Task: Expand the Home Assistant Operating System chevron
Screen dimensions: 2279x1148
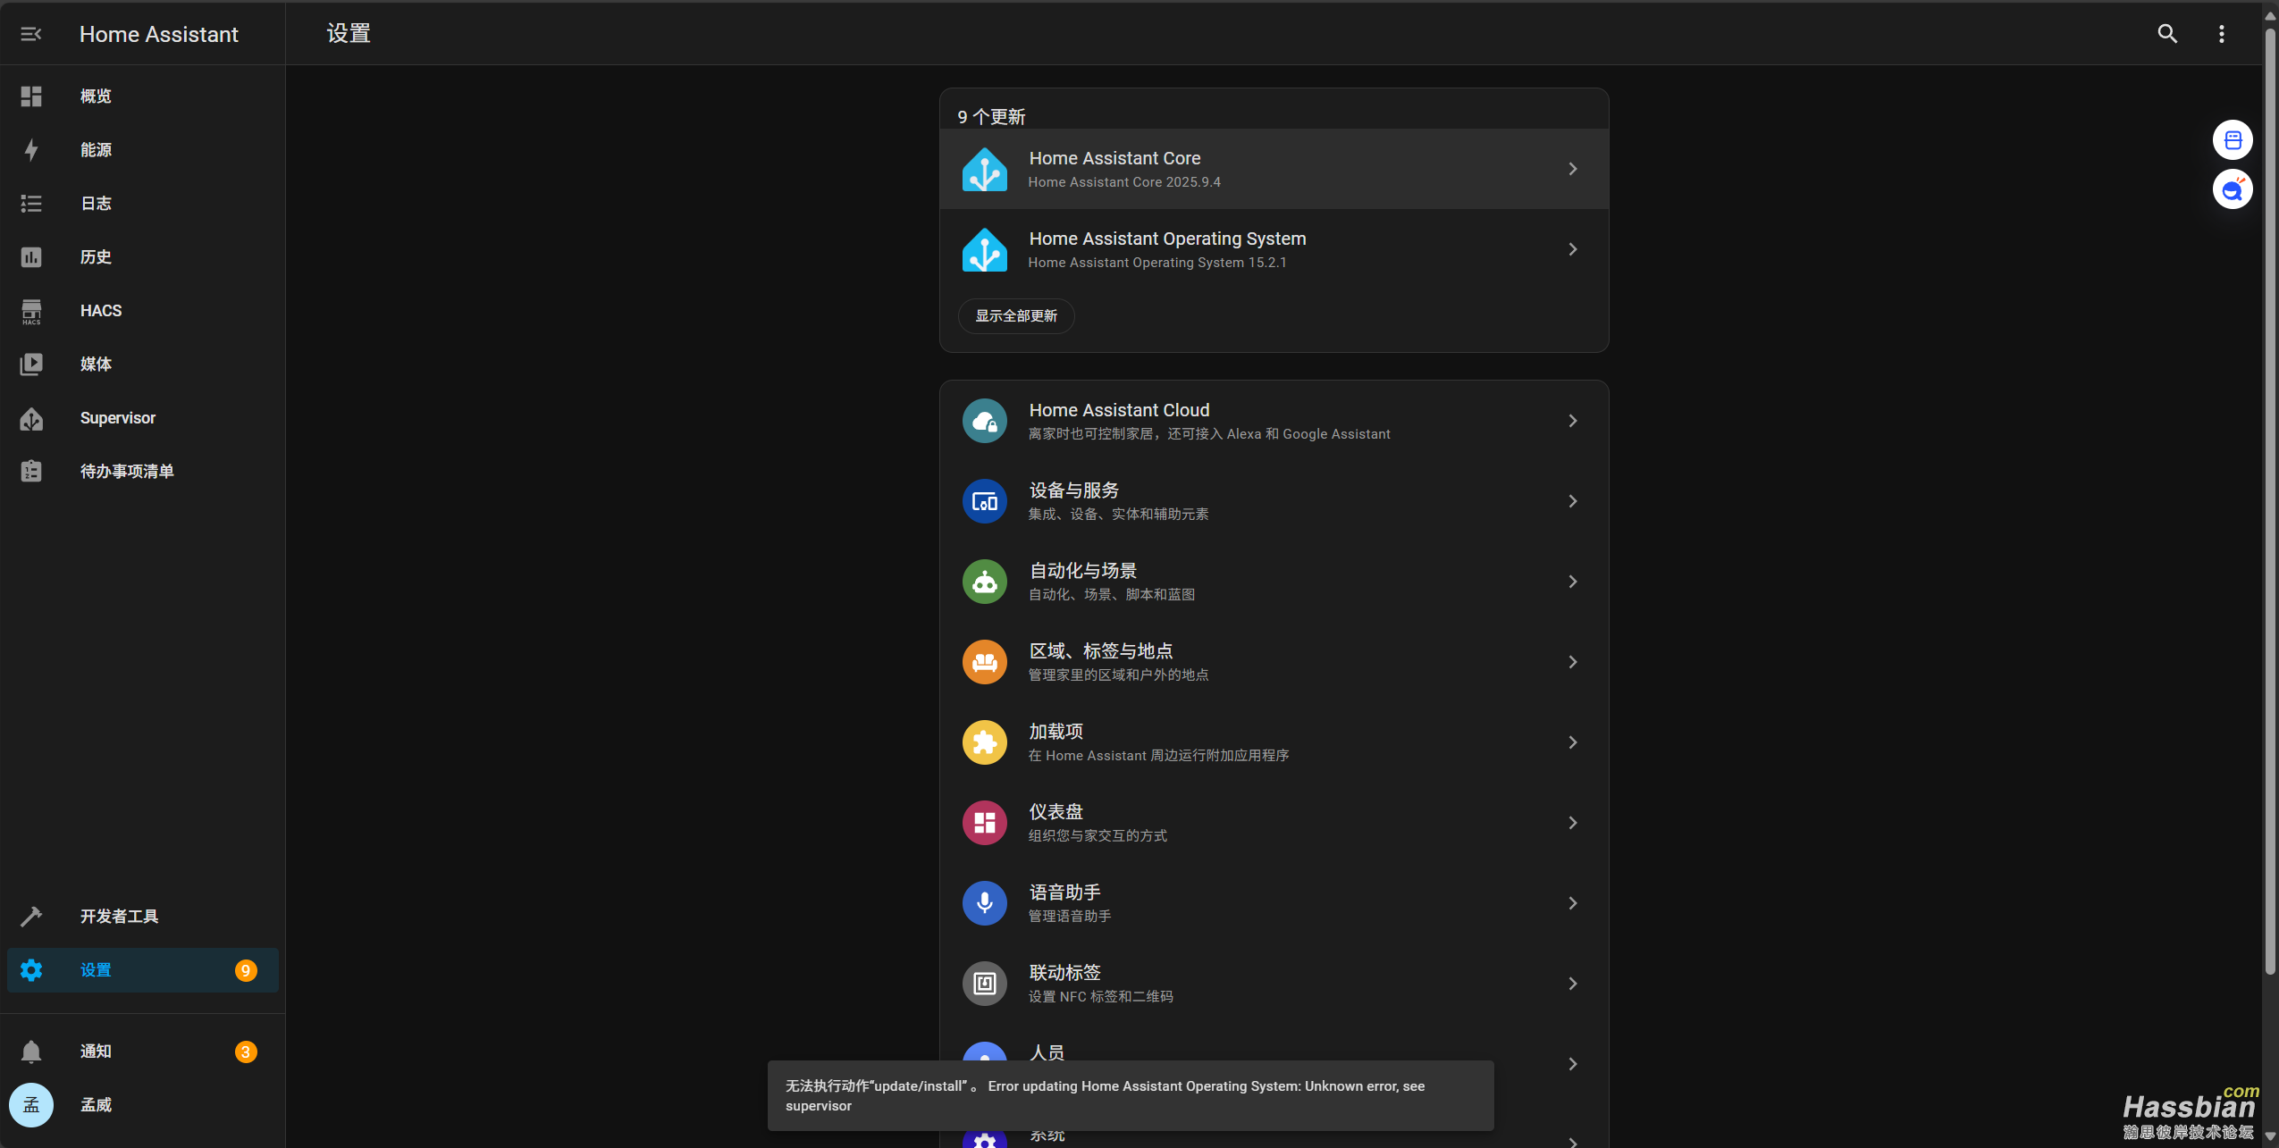Action: [x=1573, y=249]
